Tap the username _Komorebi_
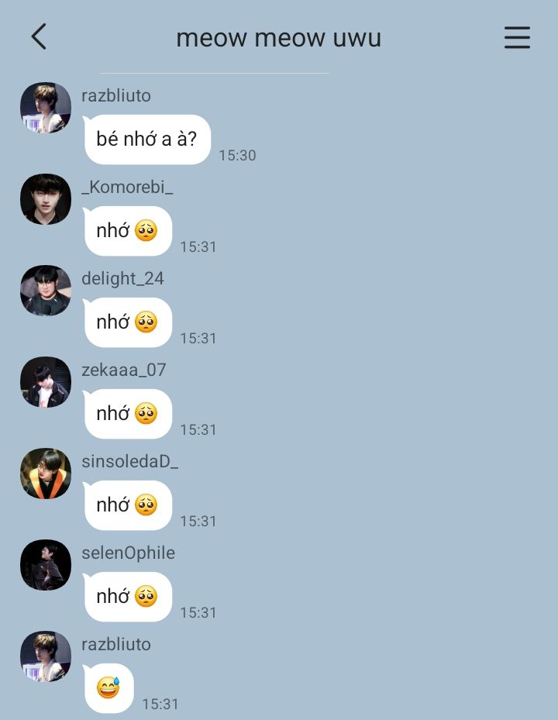 [x=127, y=188]
